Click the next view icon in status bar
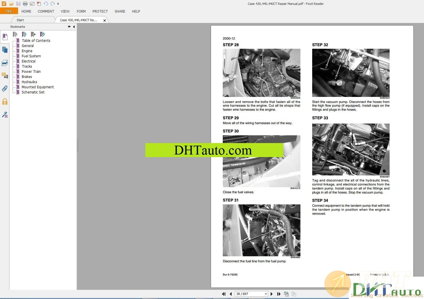424x299 pixels. (x=294, y=294)
